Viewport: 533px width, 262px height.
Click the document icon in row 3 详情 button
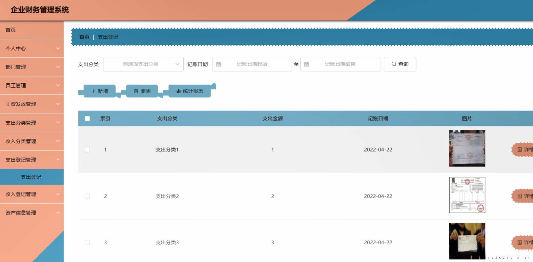[520, 242]
